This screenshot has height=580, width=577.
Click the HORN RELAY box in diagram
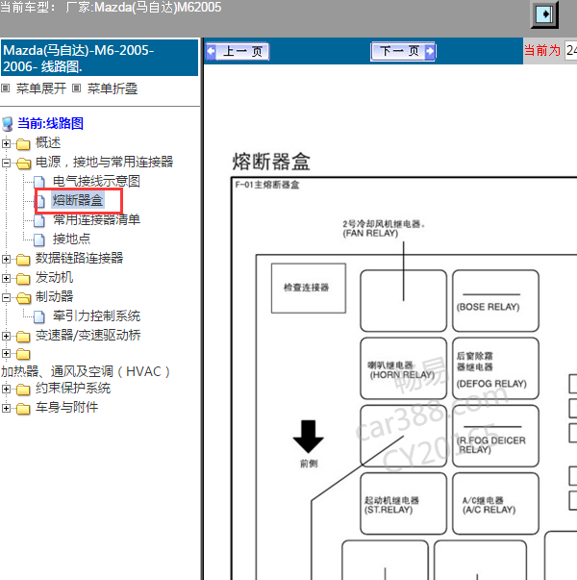[403, 368]
